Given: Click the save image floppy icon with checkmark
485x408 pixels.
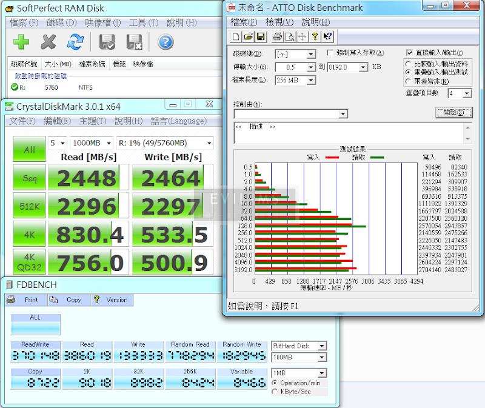Looking at the screenshot, I should (x=107, y=42).
